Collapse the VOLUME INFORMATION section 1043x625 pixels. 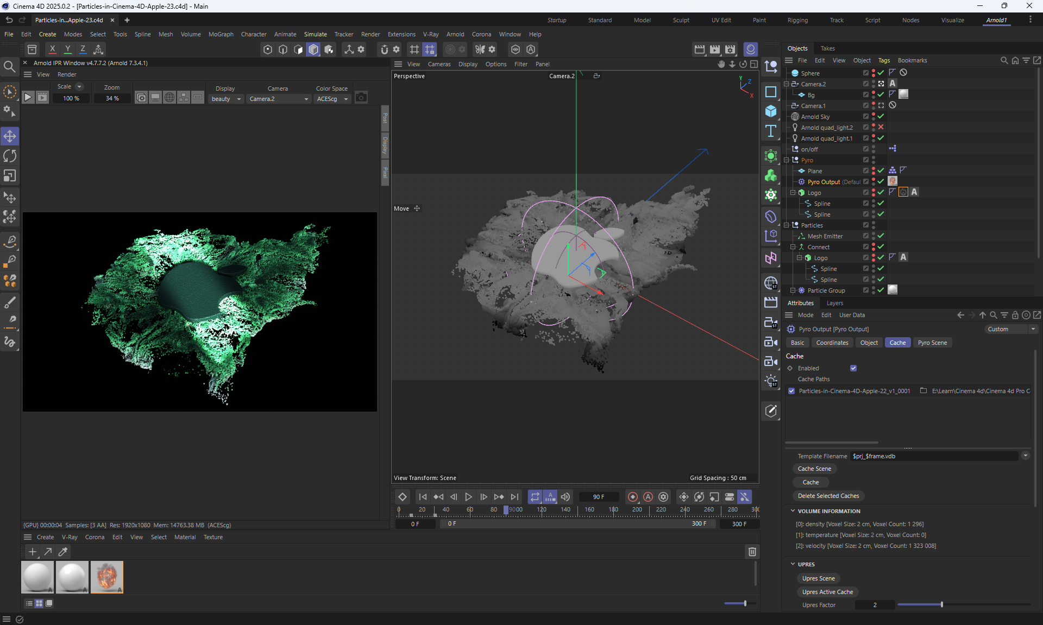(793, 511)
